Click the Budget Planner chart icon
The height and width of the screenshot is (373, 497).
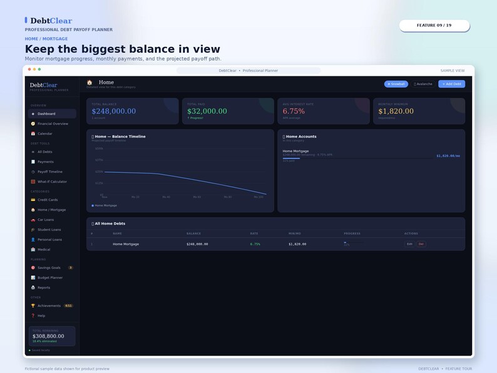(33, 278)
